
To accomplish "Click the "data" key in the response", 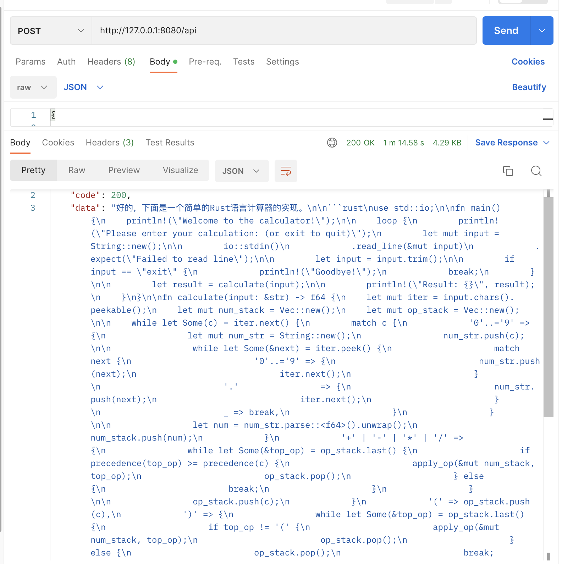I will point(86,208).
